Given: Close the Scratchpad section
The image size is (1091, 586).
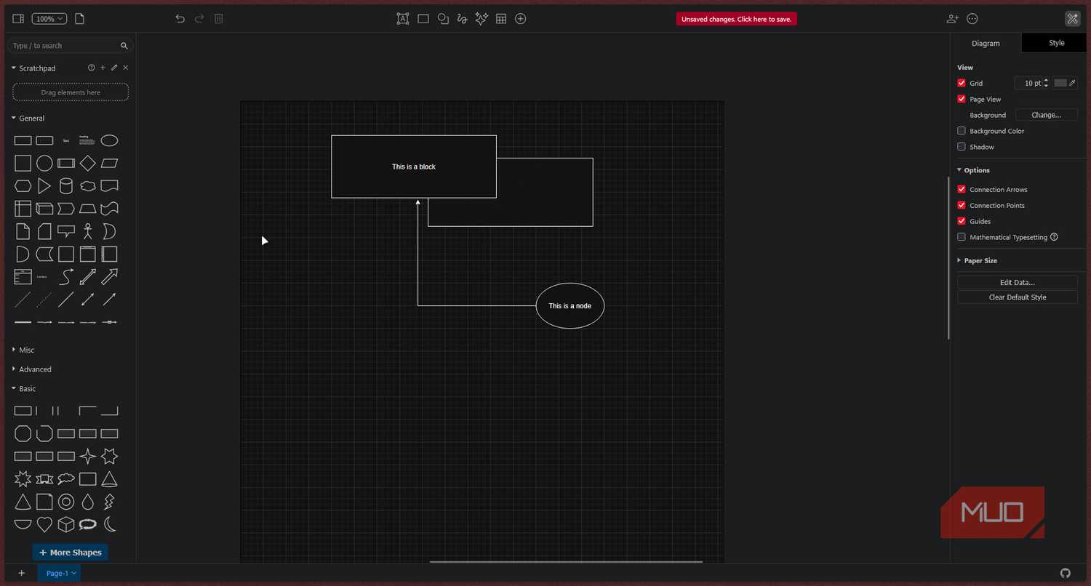Looking at the screenshot, I should tap(125, 68).
